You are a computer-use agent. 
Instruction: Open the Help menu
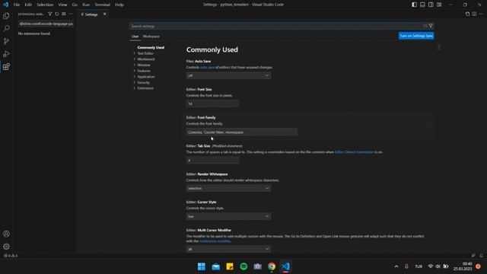(x=119, y=5)
